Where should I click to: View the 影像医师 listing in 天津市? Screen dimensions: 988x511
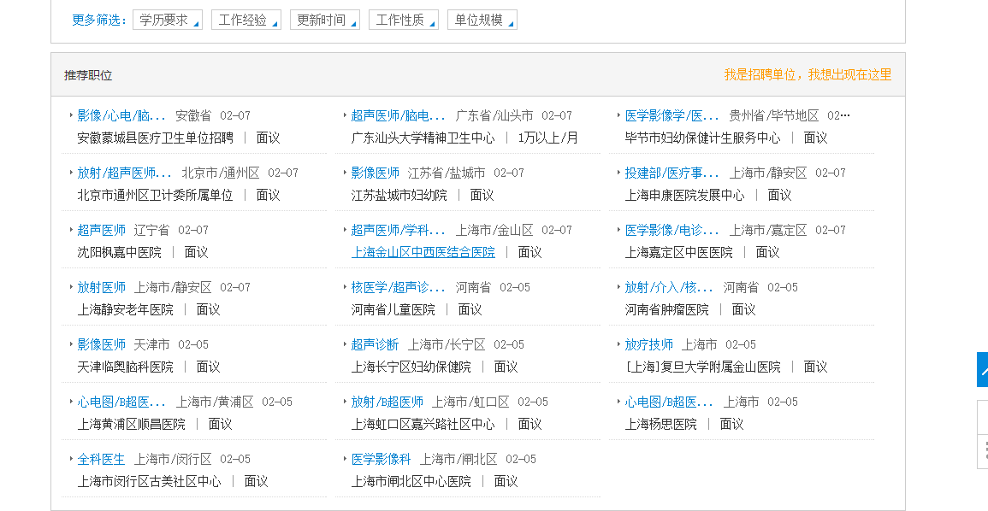click(100, 344)
